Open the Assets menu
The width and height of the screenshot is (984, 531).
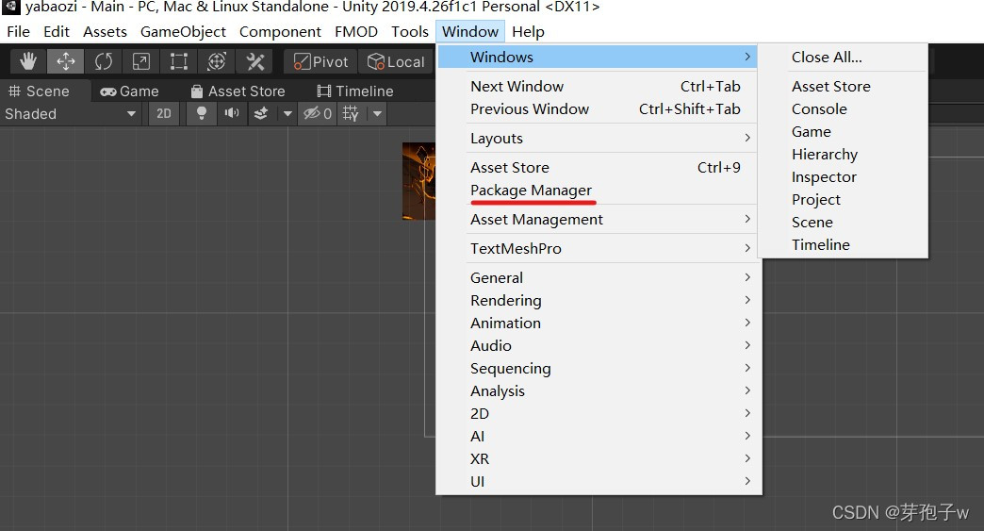[x=105, y=31]
